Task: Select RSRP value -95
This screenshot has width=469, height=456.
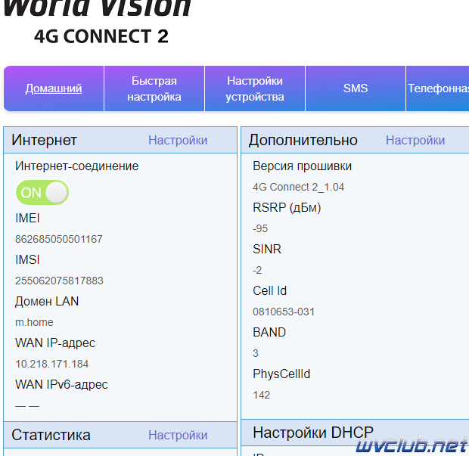Action: click(260, 228)
